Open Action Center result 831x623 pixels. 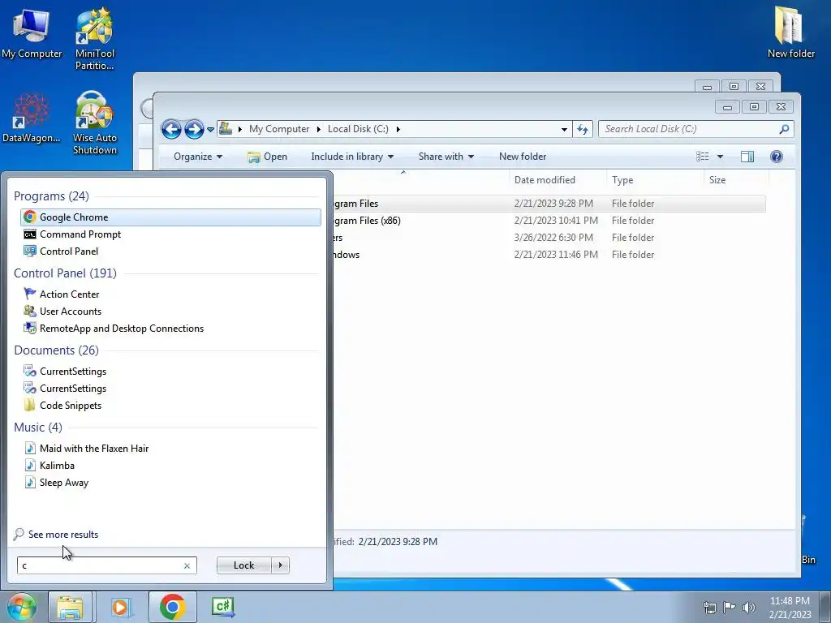[x=69, y=294]
